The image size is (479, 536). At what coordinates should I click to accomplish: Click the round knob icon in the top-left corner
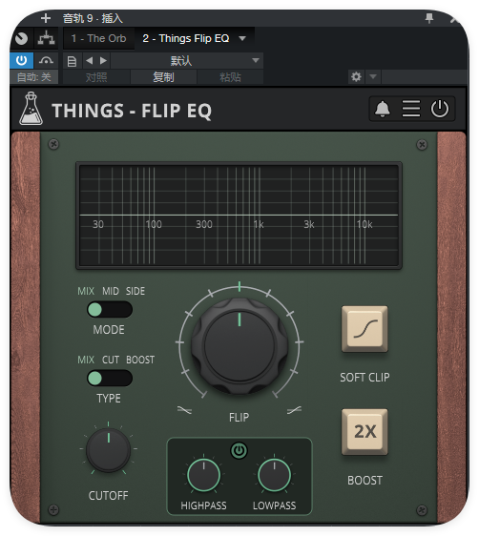[22, 38]
